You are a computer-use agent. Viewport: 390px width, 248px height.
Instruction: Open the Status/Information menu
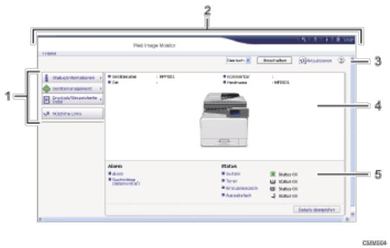[x=72, y=78]
